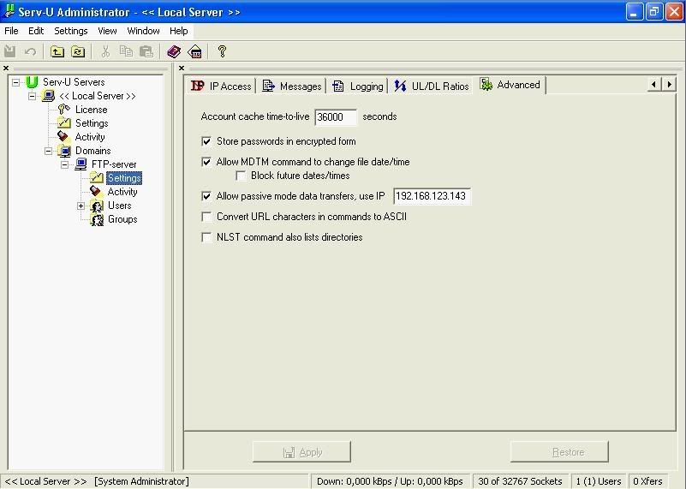The width and height of the screenshot is (686, 489).
Task: Click the purple help book toolbar icon
Action: tap(174, 51)
